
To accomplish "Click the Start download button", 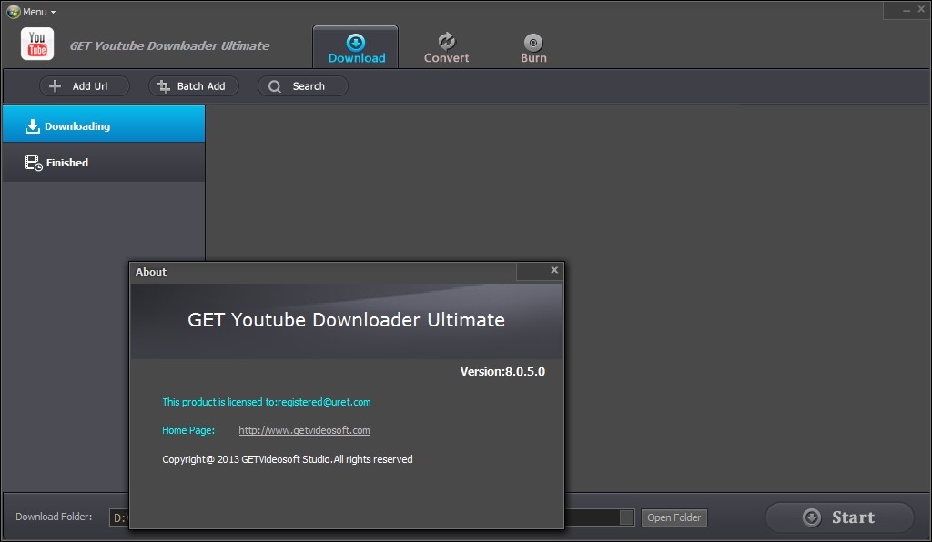I will tap(839, 517).
